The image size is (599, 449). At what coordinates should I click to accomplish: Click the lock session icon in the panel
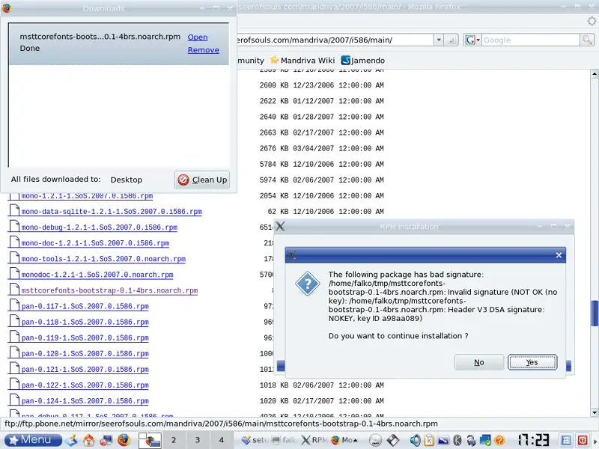click(x=566, y=440)
